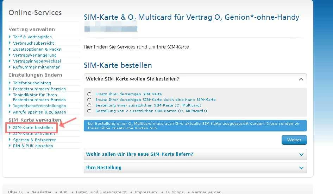Click the Newsletter footer link
Screen dimensions: 333x194
(x=42, y=192)
